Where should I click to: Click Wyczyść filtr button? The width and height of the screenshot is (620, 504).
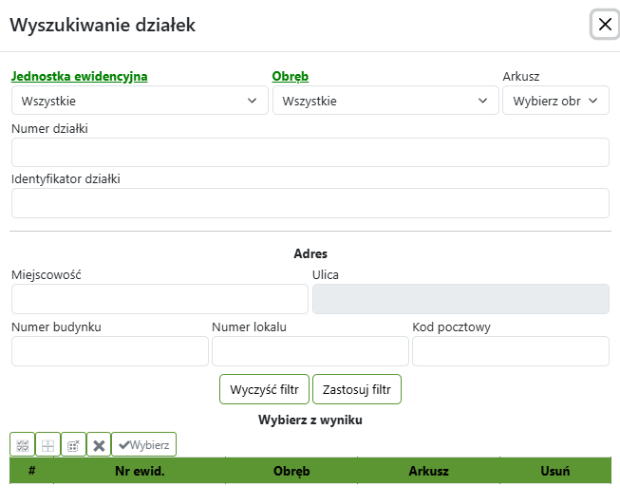point(265,389)
